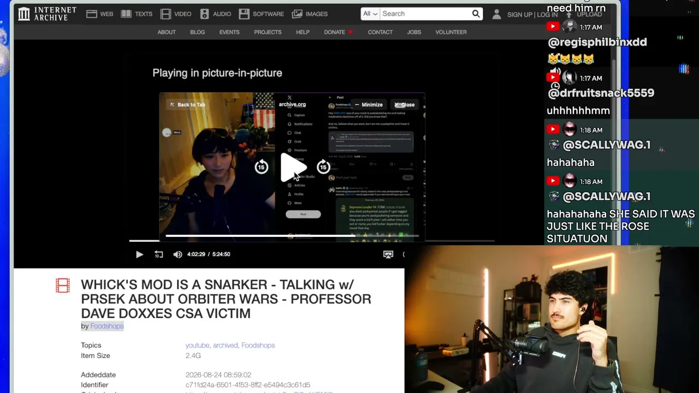This screenshot has width=699, height=393.
Task: Skip back 15 seconds in picture-in-picture overlay
Action: point(262,167)
